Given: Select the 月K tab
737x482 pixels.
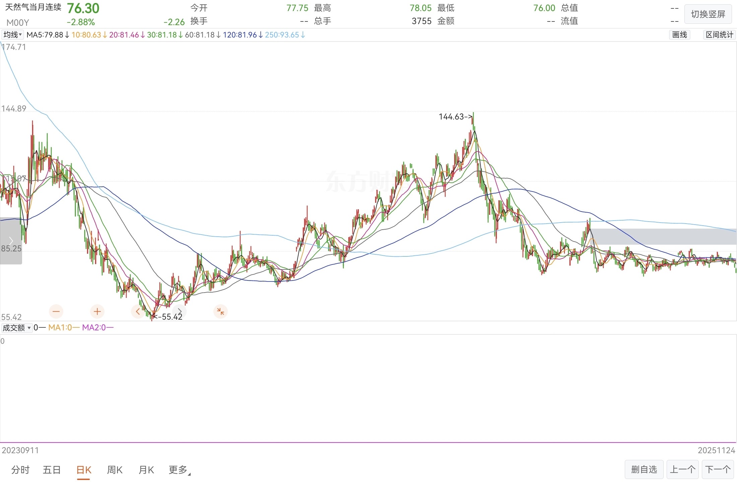Looking at the screenshot, I should coord(146,470).
